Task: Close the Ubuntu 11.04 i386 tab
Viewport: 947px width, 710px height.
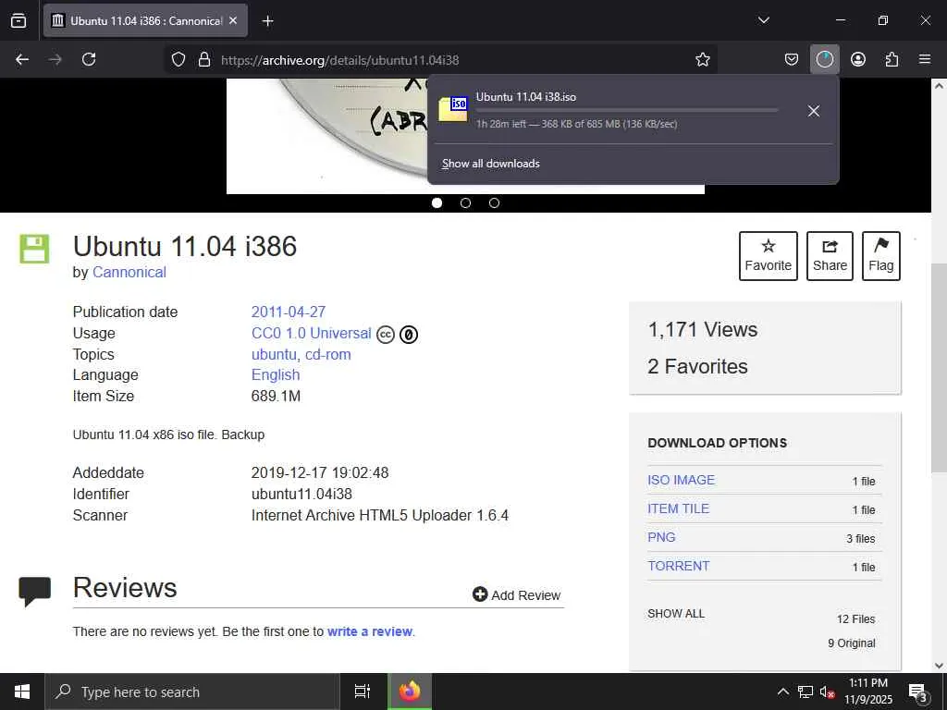Action: [233, 20]
